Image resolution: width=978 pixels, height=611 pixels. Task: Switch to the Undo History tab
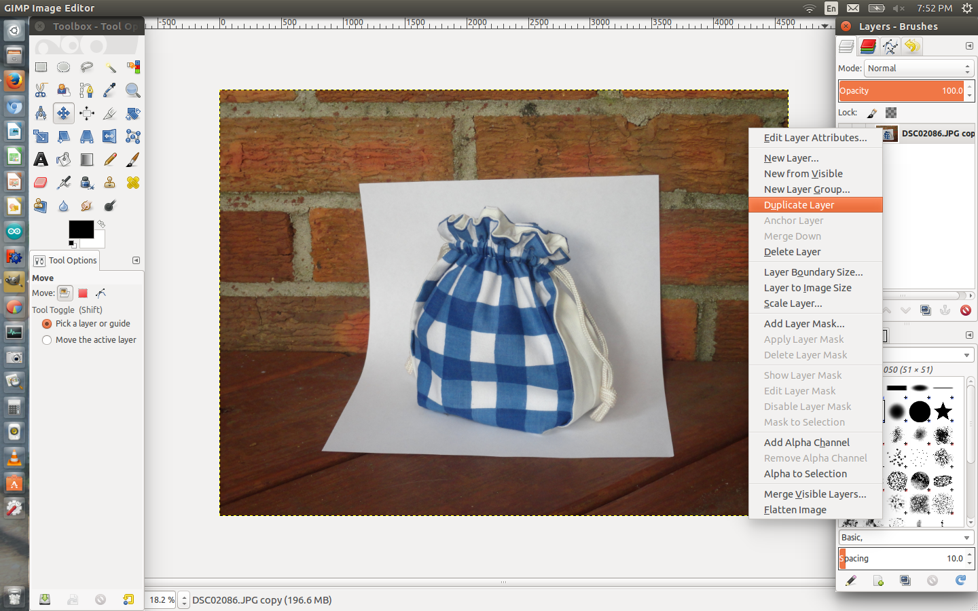[x=912, y=46]
